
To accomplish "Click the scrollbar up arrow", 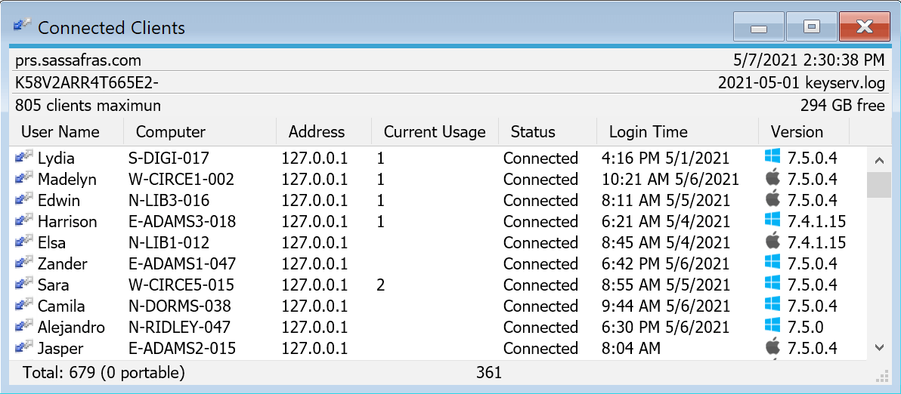I will click(x=878, y=160).
